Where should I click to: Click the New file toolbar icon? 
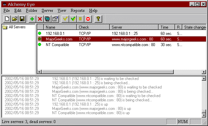click(x=7, y=19)
